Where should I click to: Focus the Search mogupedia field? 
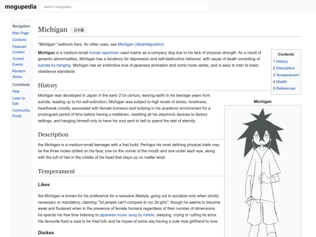(125, 7)
